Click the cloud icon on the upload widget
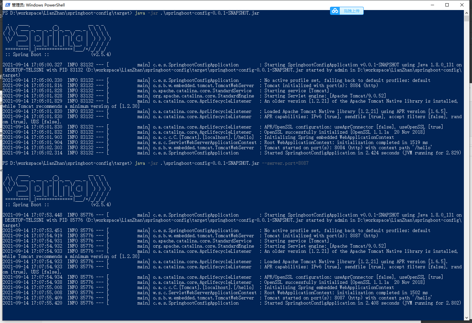The image size is (472, 323). pyautogui.click(x=335, y=11)
